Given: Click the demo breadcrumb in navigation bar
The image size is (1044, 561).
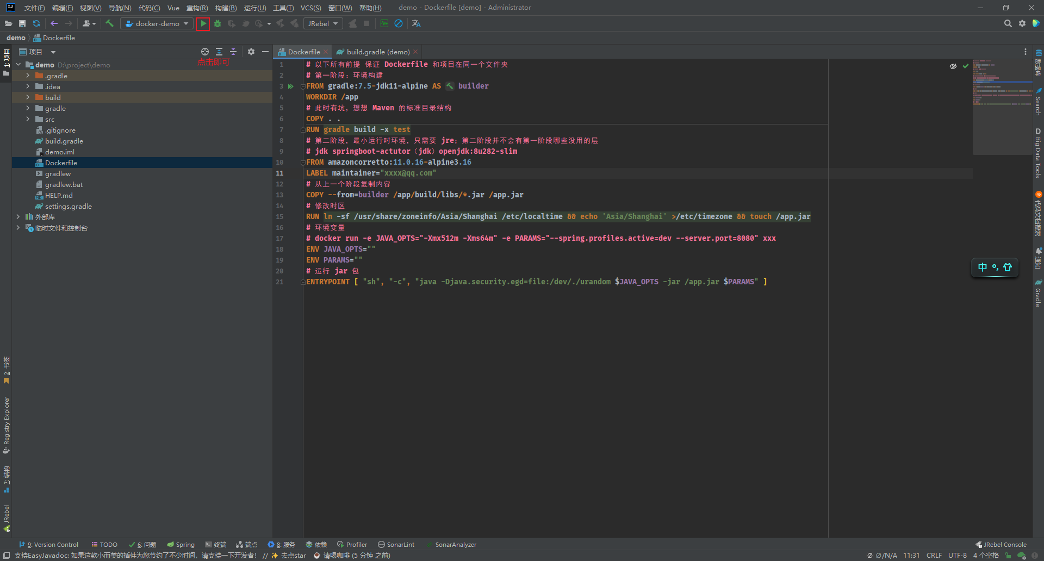Looking at the screenshot, I should coord(16,38).
